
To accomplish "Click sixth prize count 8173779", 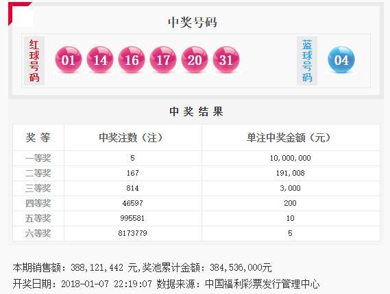I will click(132, 233).
